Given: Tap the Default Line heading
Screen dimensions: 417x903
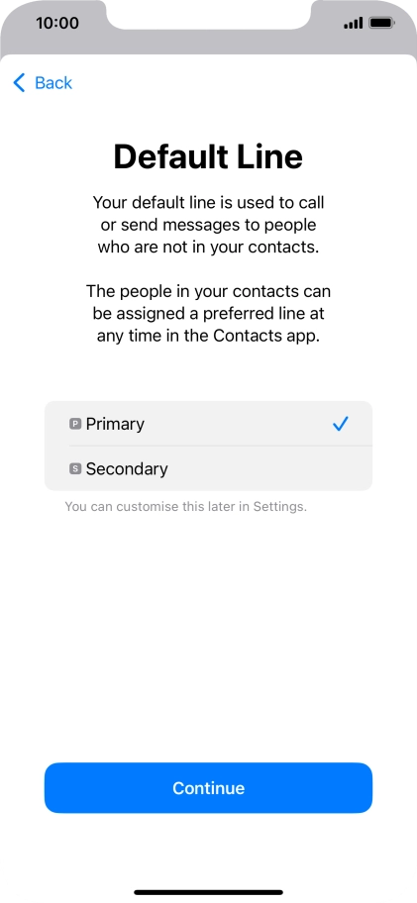Looking at the screenshot, I should [x=208, y=156].
